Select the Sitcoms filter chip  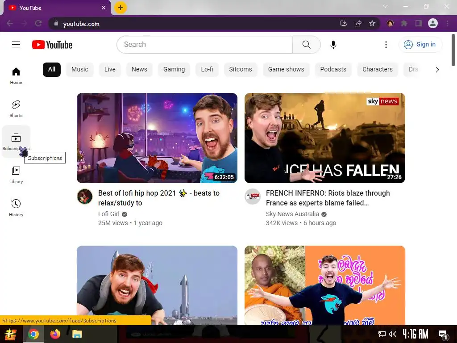click(241, 69)
